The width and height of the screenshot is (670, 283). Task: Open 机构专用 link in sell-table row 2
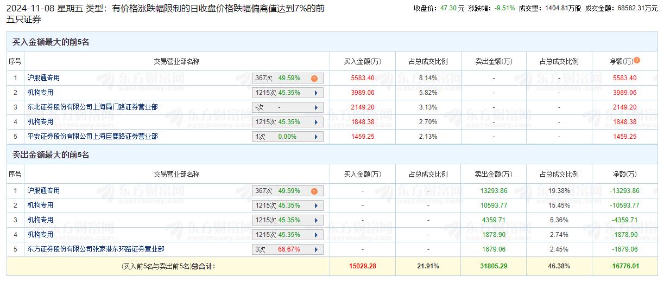coord(41,205)
